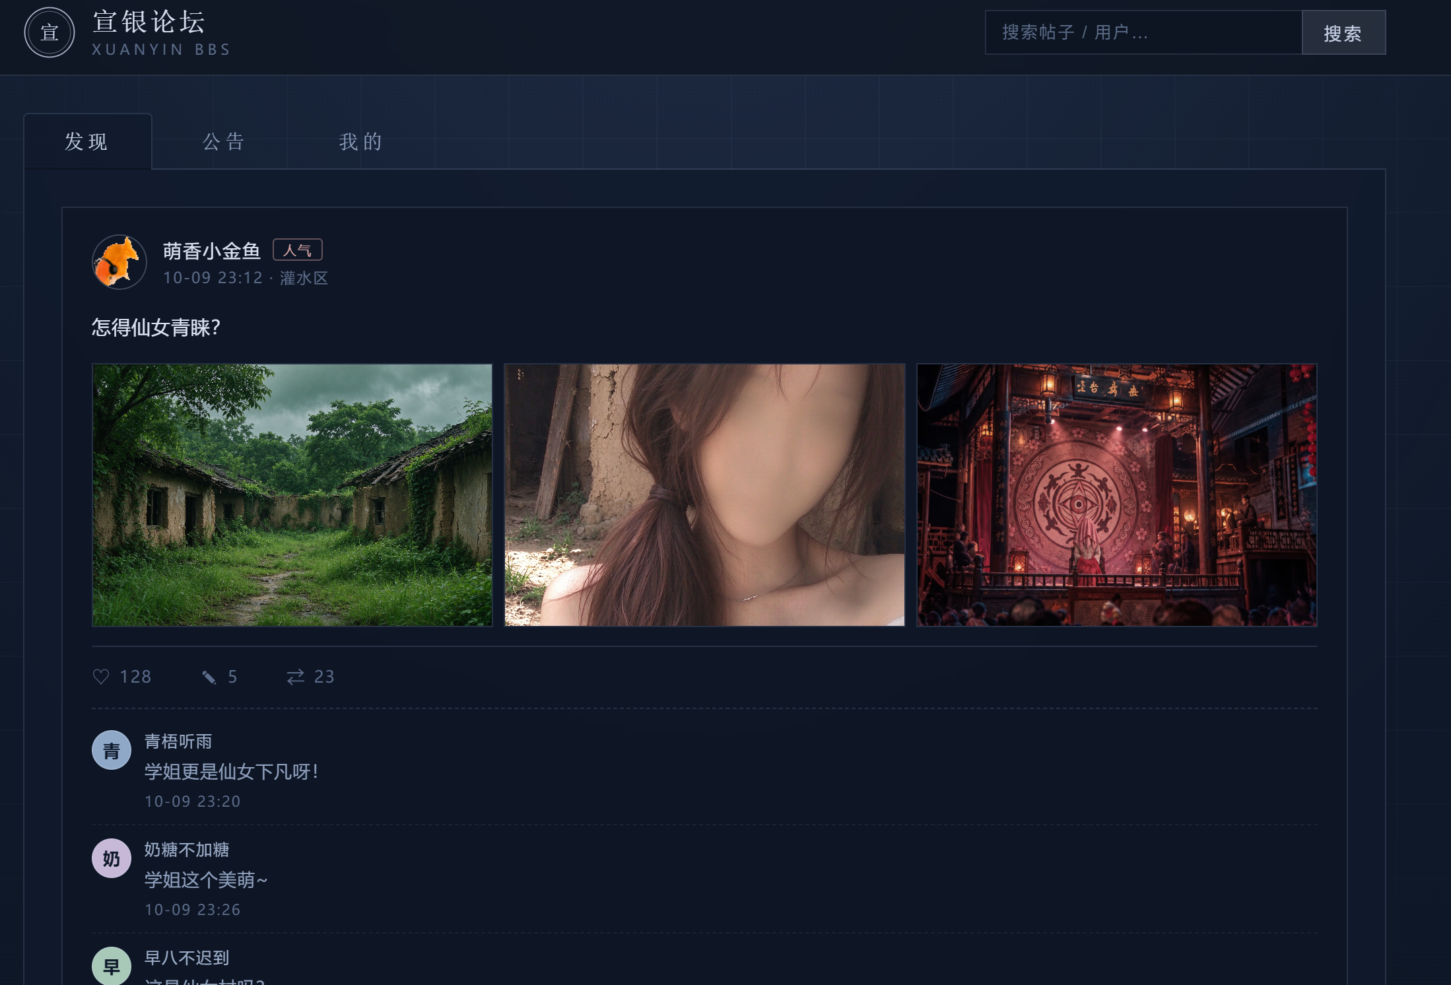View the ponytail selfie photo thumbnail
Image resolution: width=1451 pixels, height=985 pixels.
coord(704,495)
